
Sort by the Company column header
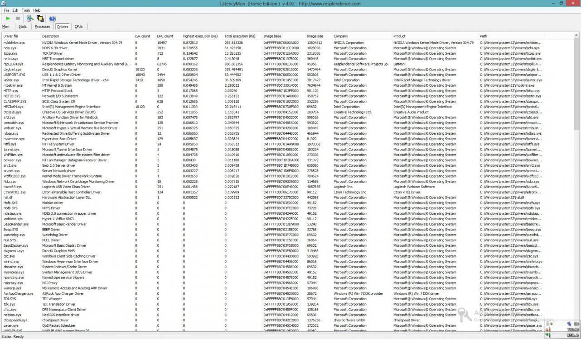[x=362, y=36]
